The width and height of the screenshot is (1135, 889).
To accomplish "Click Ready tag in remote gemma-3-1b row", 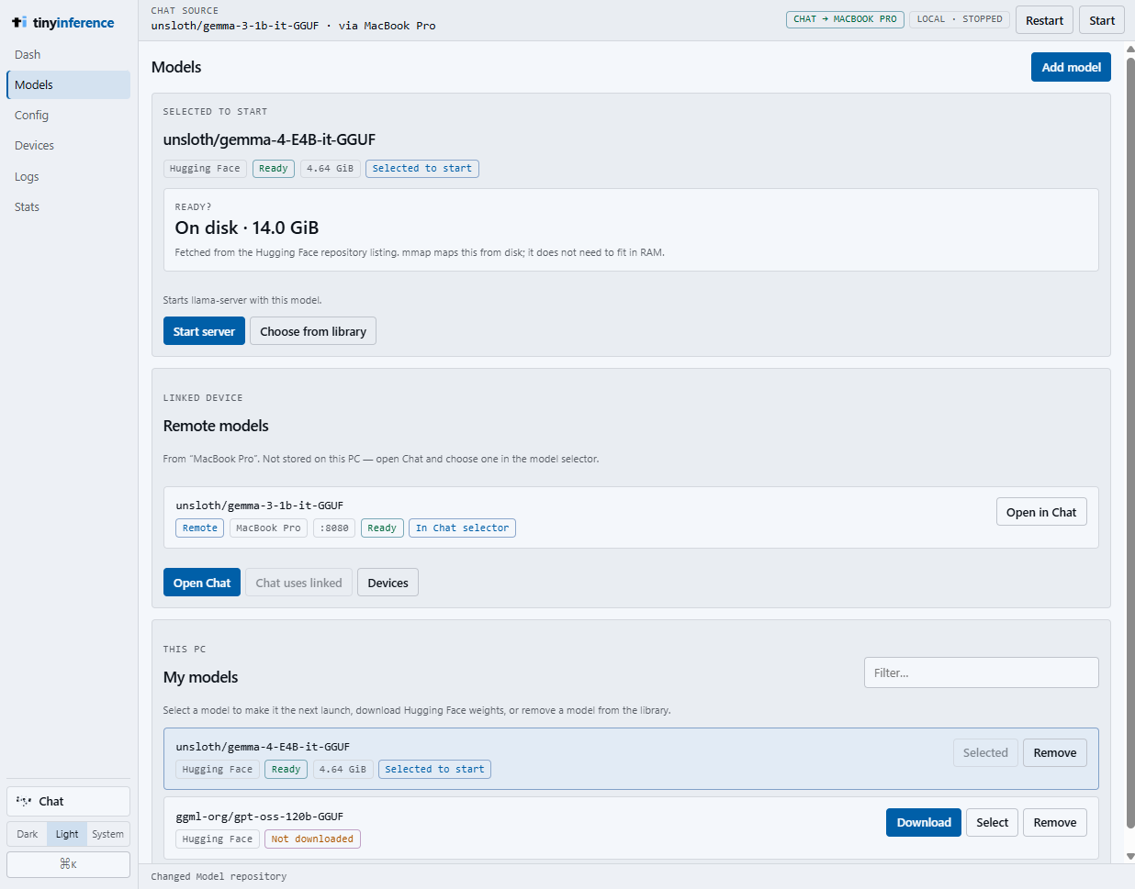I will [x=382, y=528].
